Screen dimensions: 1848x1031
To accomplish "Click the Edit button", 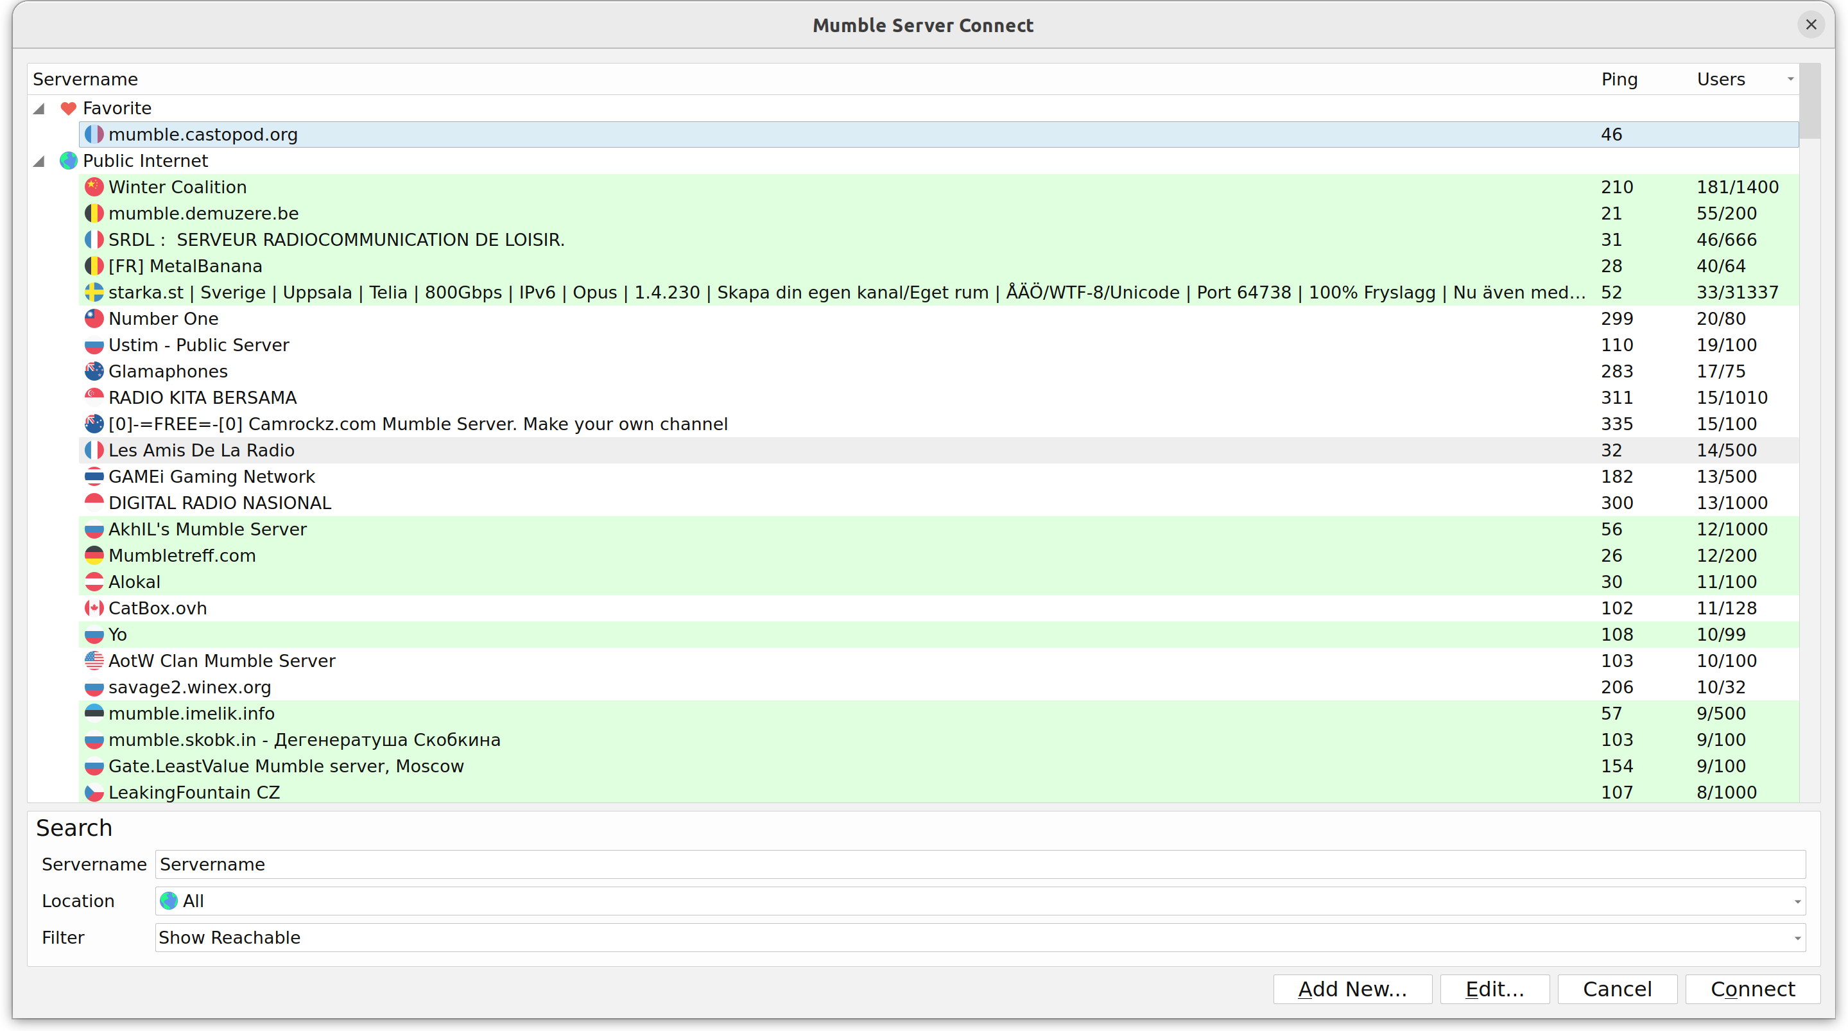I will (1494, 989).
